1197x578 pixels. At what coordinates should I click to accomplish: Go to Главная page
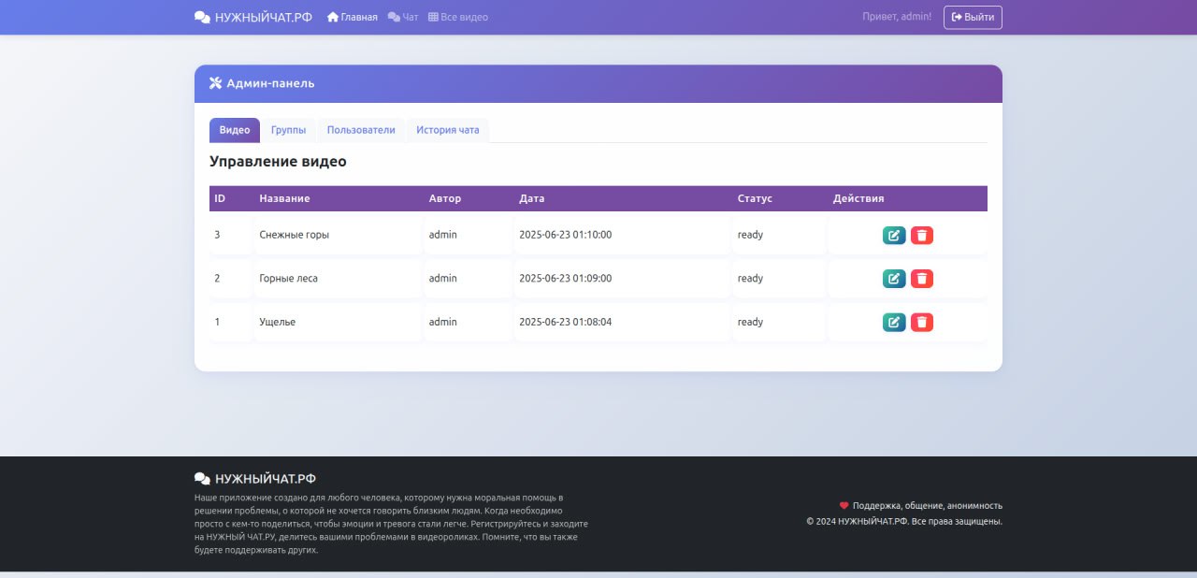353,17
